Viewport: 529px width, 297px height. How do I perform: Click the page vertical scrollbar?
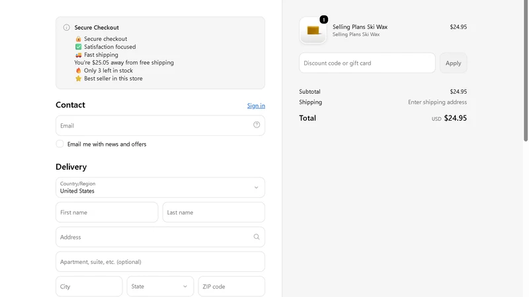click(x=526, y=71)
